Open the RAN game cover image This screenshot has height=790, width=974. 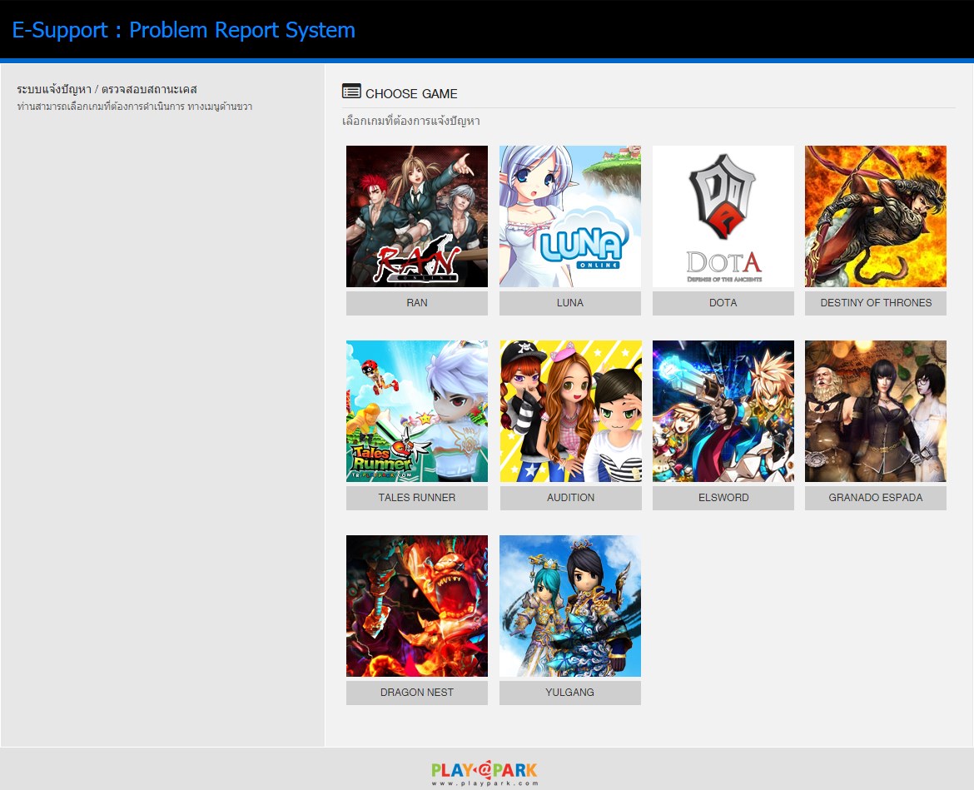click(417, 216)
